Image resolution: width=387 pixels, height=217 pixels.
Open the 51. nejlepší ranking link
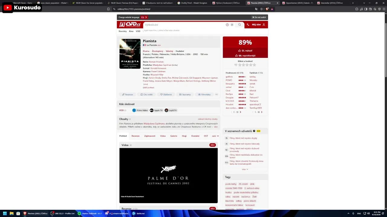245,51
